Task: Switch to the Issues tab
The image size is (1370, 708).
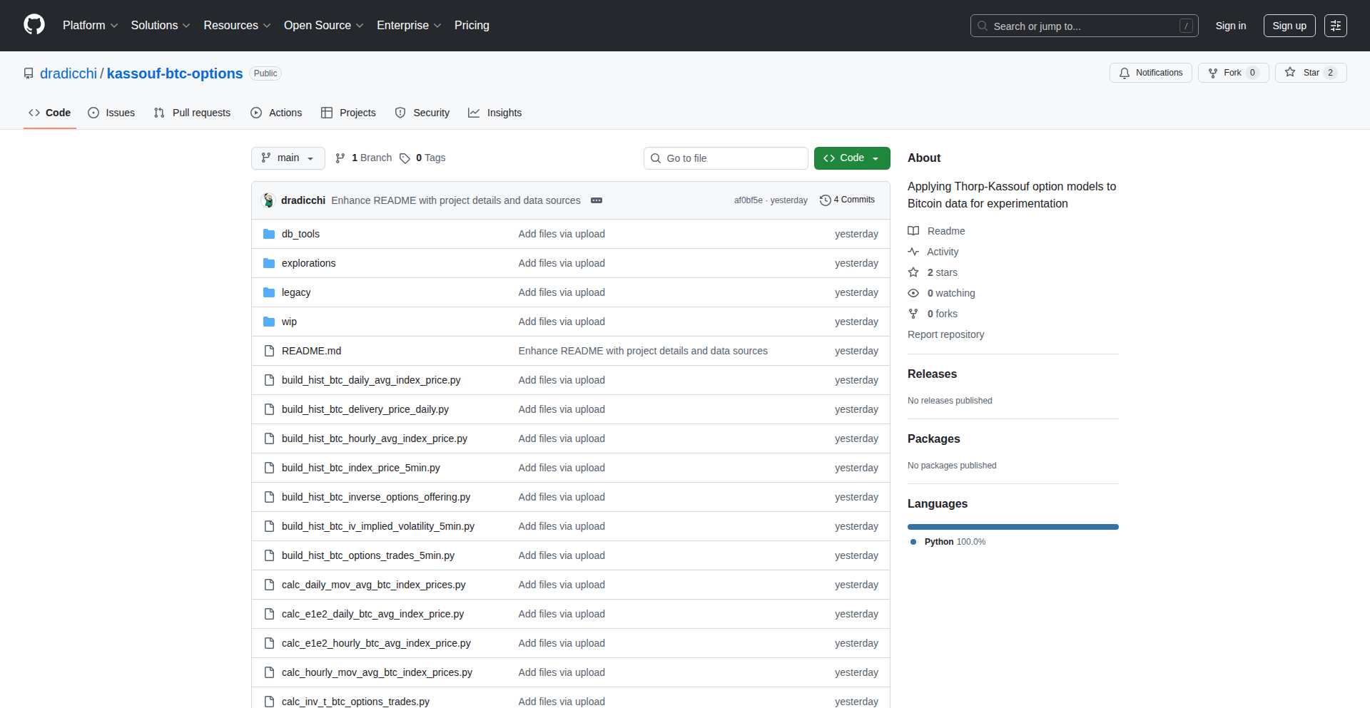Action: point(111,113)
